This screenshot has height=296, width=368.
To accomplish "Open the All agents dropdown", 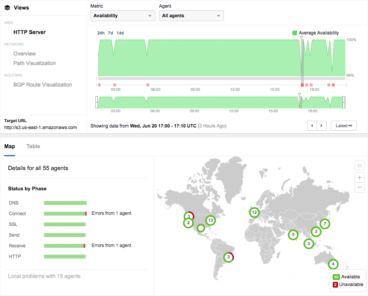I will (x=191, y=16).
